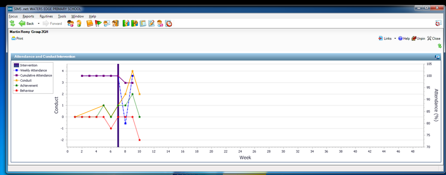Click the green refresh arrows beside Back
This screenshot has width=446, height=175.
click(12, 24)
